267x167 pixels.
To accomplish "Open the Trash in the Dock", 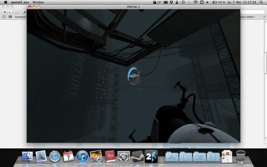I will (241, 156).
